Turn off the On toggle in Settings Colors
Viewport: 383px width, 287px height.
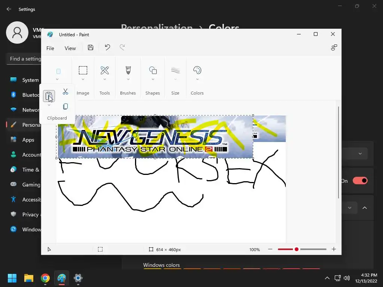[360, 180]
